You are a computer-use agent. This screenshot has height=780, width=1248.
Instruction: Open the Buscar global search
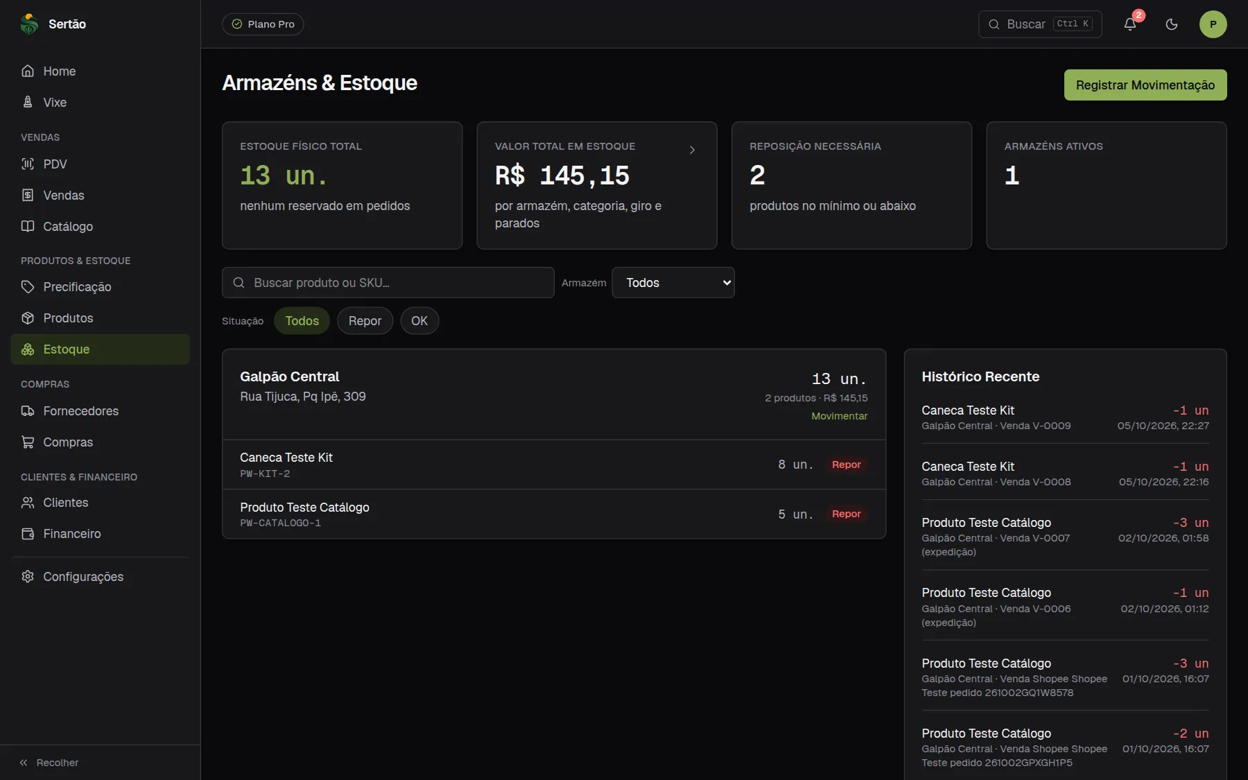pyautogui.click(x=1040, y=24)
